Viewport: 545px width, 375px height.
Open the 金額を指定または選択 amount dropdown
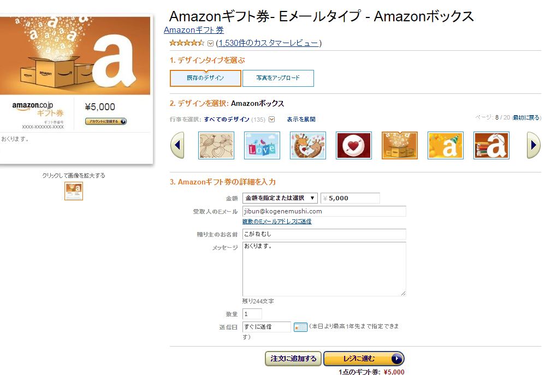[x=280, y=198]
